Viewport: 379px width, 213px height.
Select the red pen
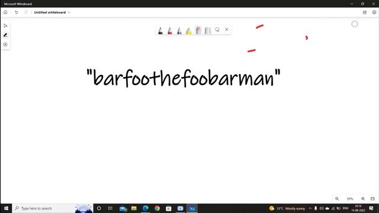[x=170, y=30]
